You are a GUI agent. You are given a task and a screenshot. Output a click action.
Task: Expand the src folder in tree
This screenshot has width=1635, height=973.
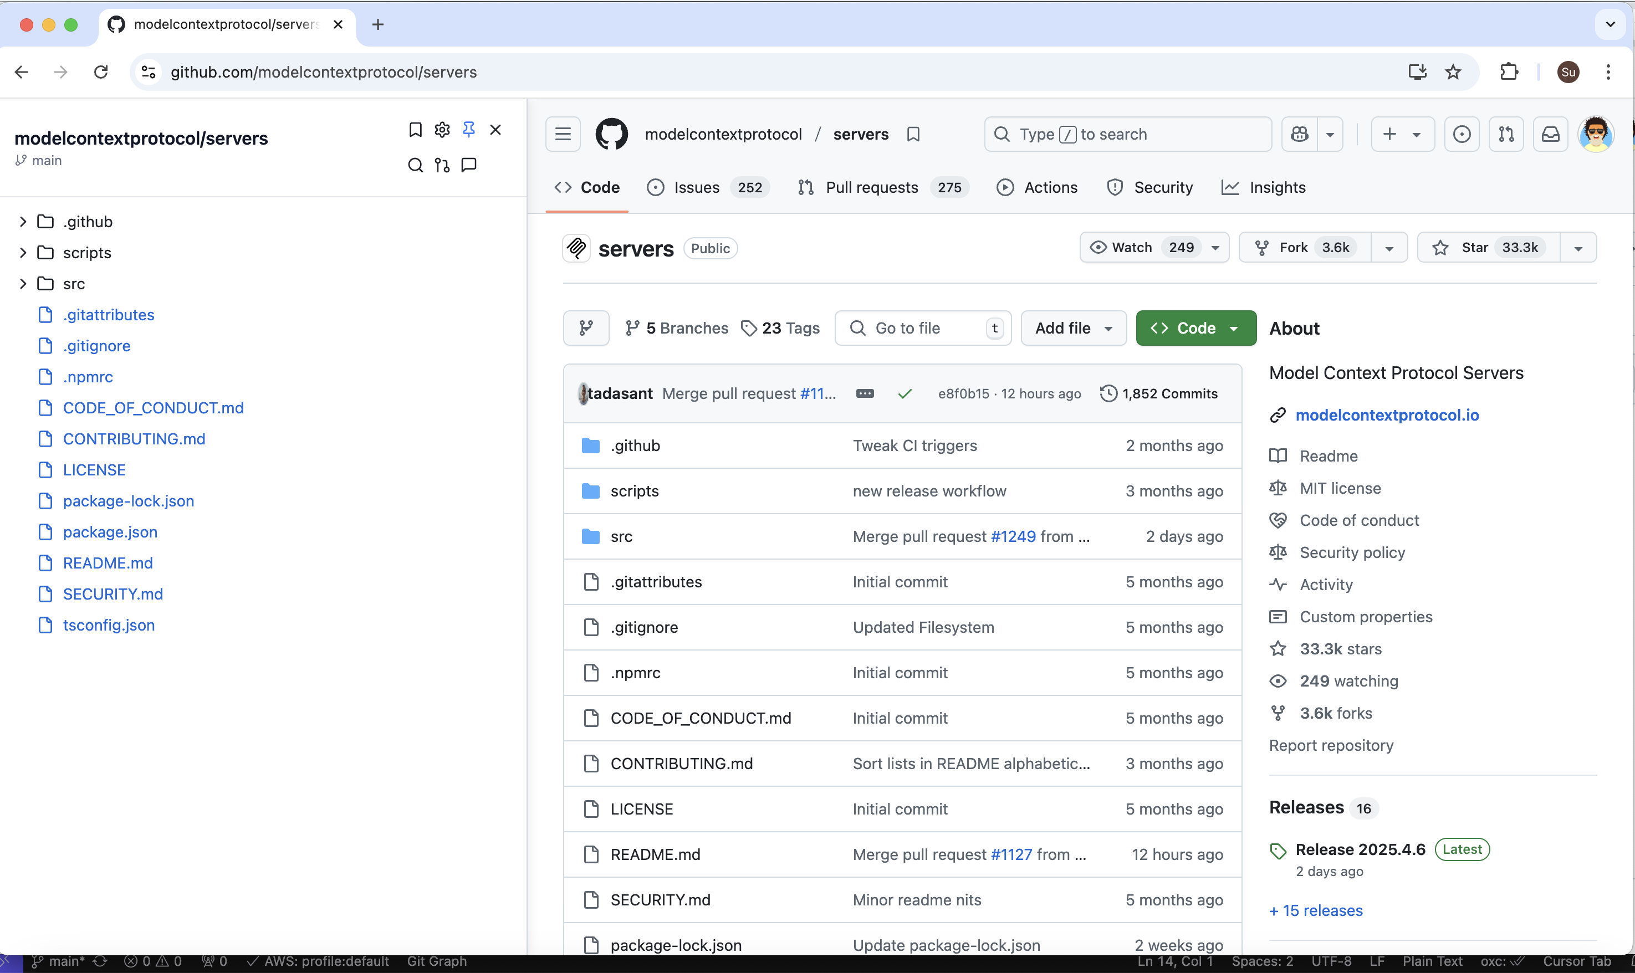pos(23,283)
